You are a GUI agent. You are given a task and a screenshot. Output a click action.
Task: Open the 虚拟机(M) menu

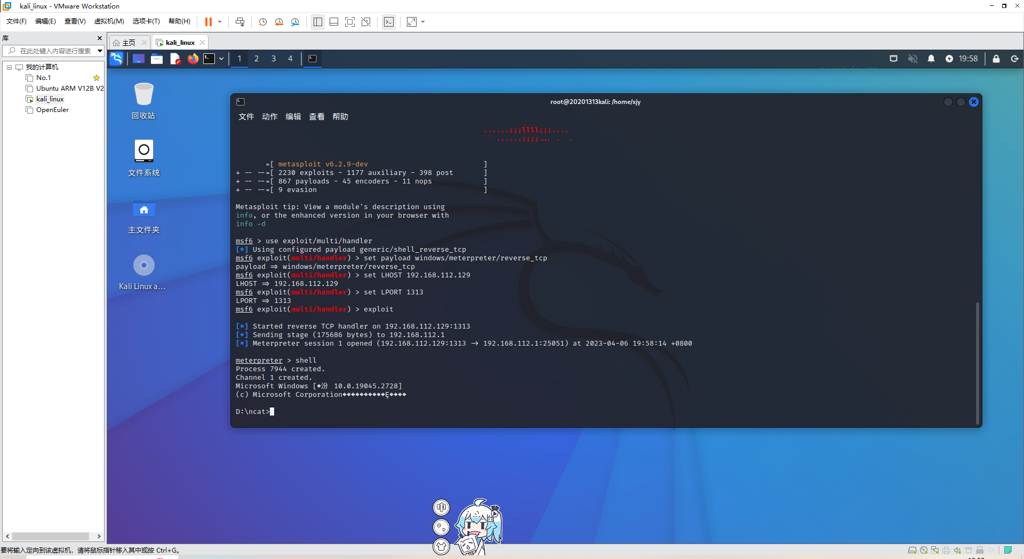tap(109, 21)
